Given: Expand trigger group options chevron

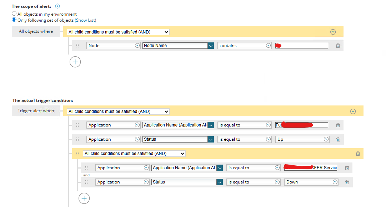Looking at the screenshot, I should point(353,112).
